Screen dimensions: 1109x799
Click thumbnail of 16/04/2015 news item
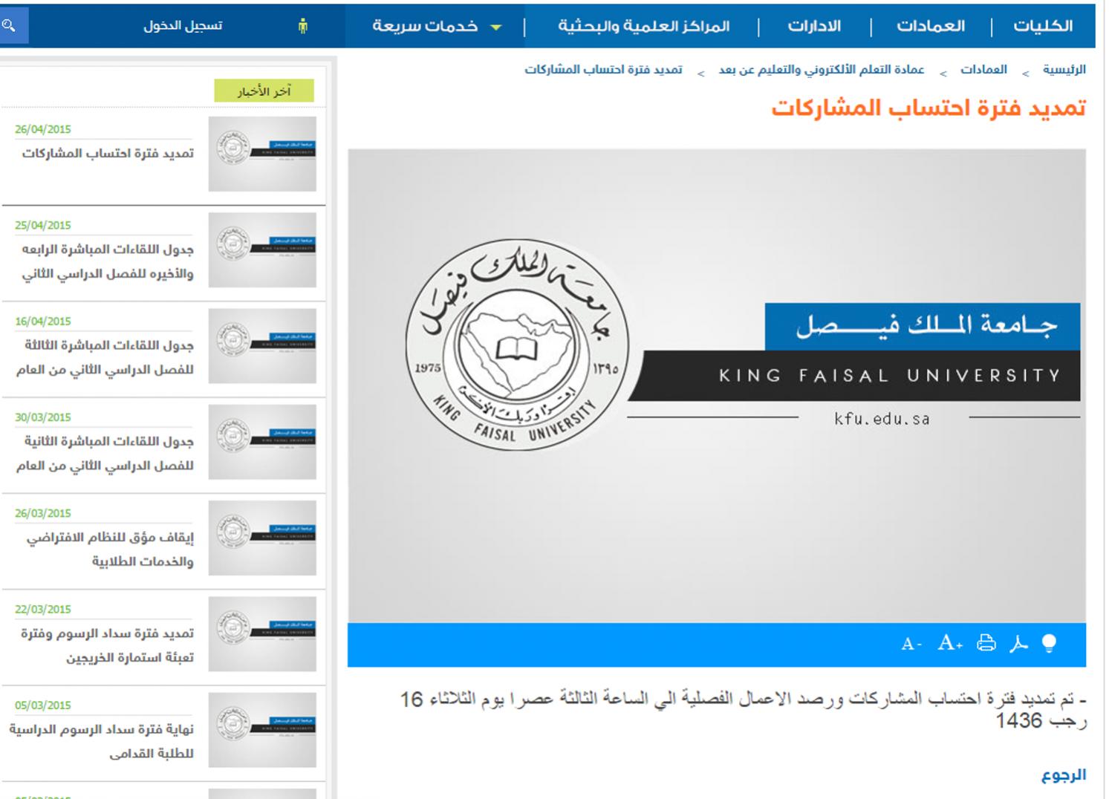[262, 346]
